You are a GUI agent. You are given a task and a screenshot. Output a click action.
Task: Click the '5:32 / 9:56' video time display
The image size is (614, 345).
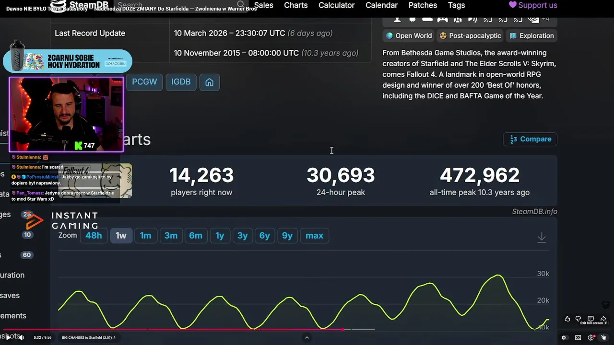coord(42,337)
